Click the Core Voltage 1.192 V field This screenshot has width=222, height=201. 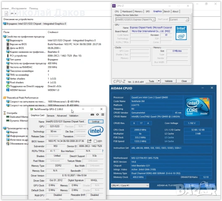click(192, 123)
